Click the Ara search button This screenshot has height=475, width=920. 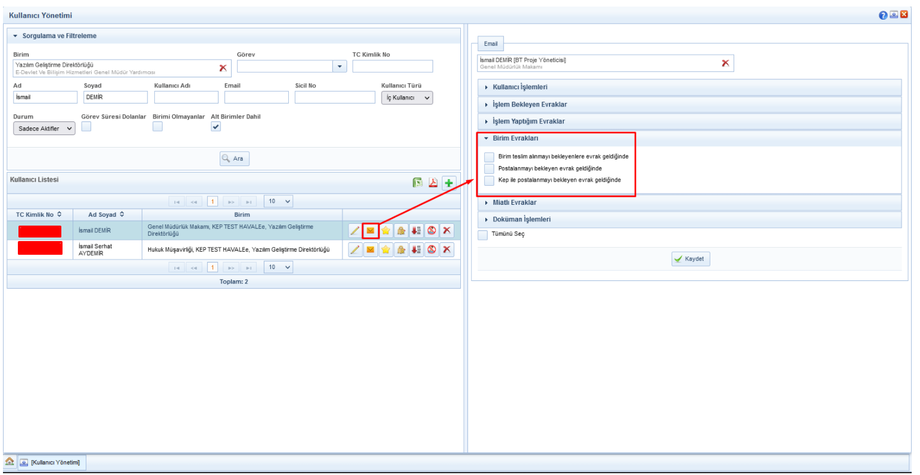[x=234, y=159]
